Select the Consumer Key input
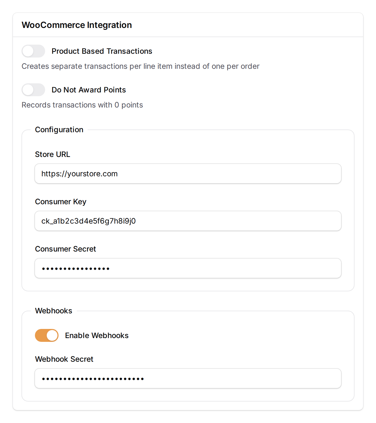This screenshot has width=376, height=423. (187, 221)
